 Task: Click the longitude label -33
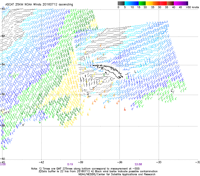coord(159,162)
